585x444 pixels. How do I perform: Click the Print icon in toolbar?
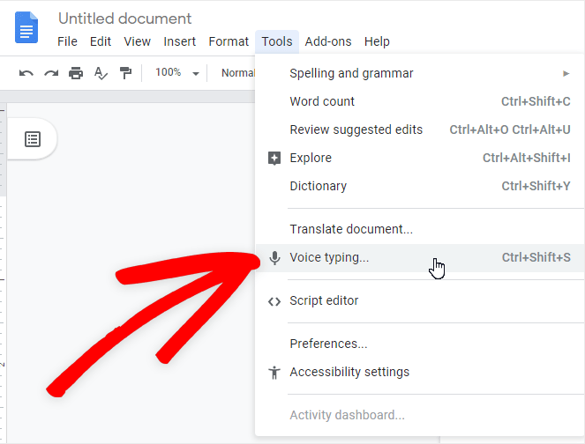76,73
